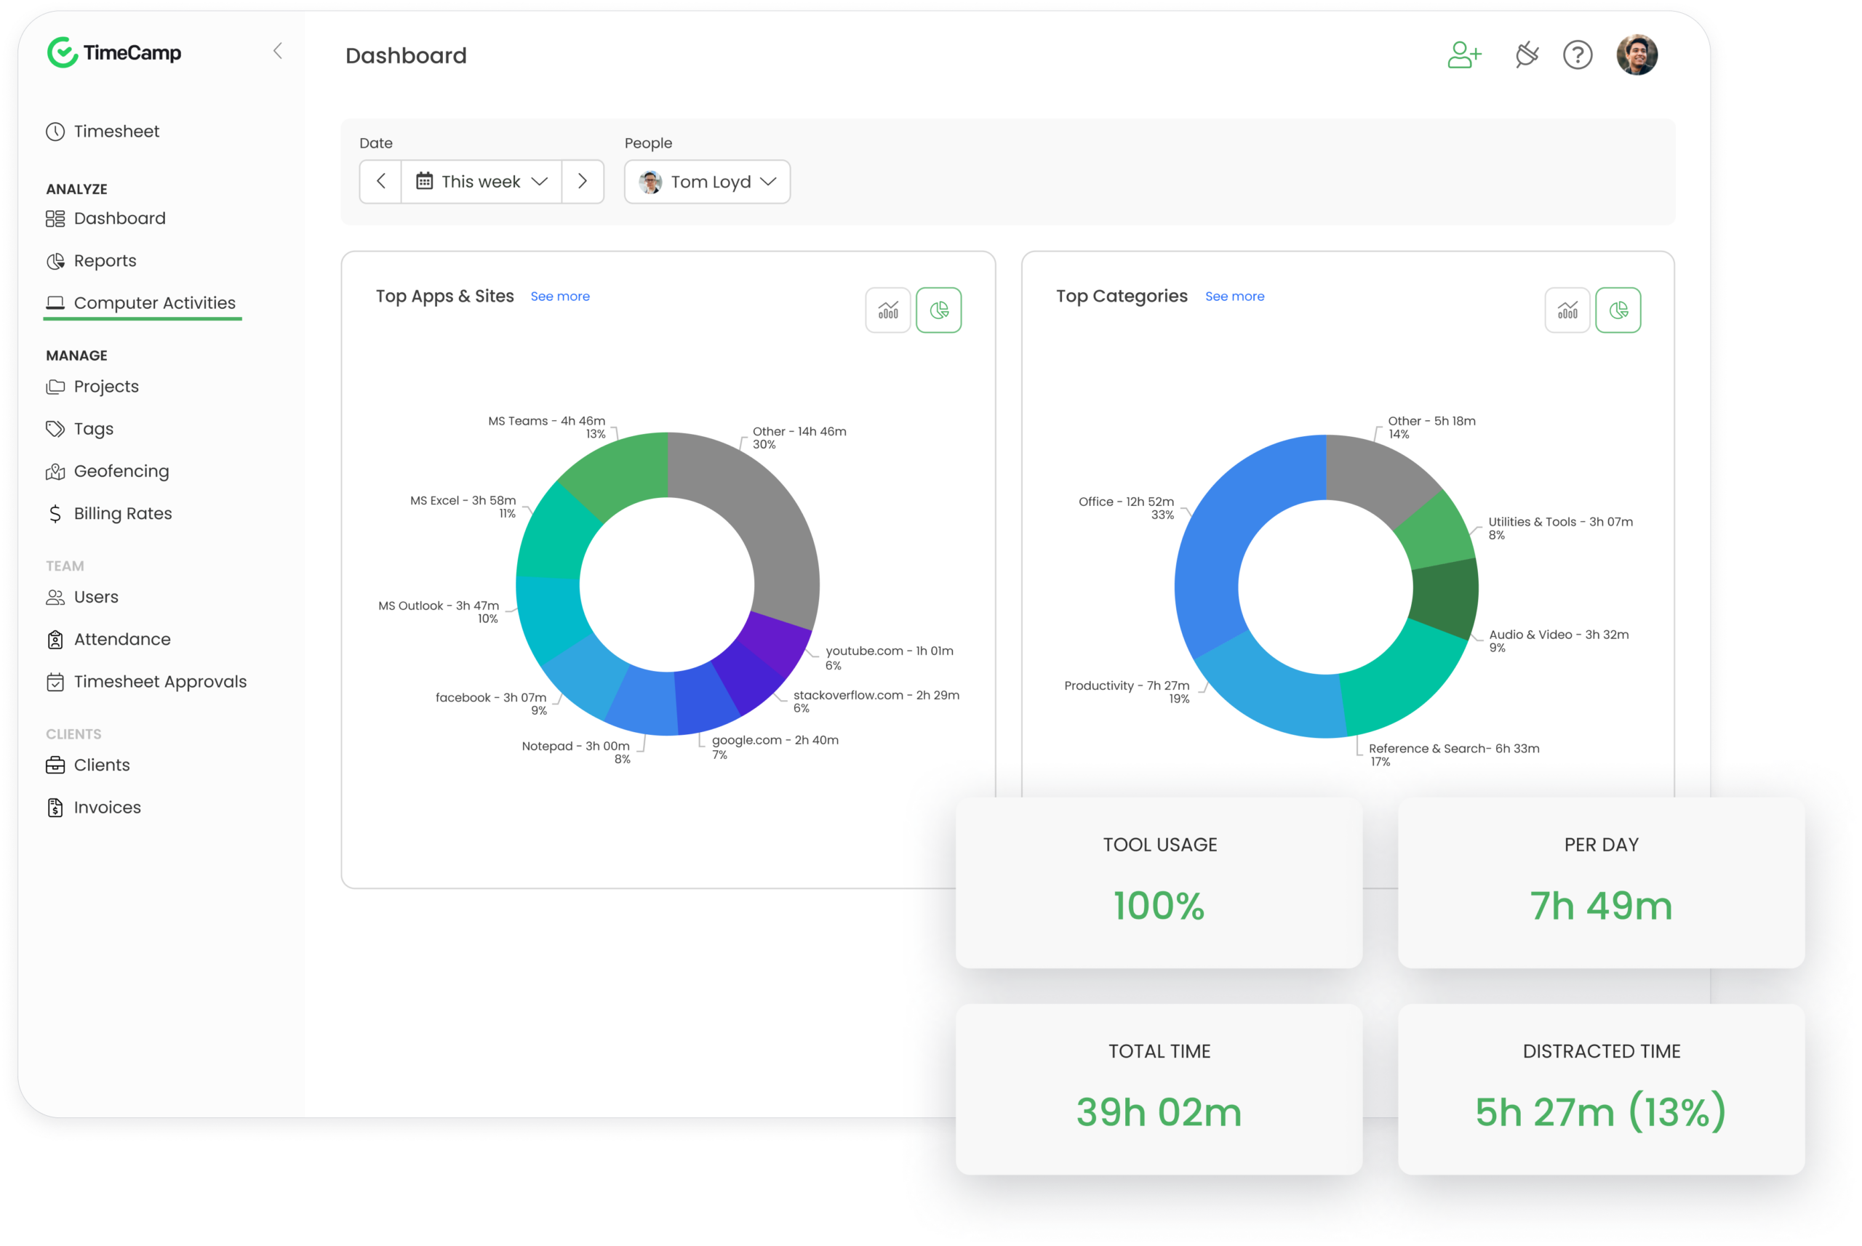Select the Projects menu item

pyautogui.click(x=107, y=387)
